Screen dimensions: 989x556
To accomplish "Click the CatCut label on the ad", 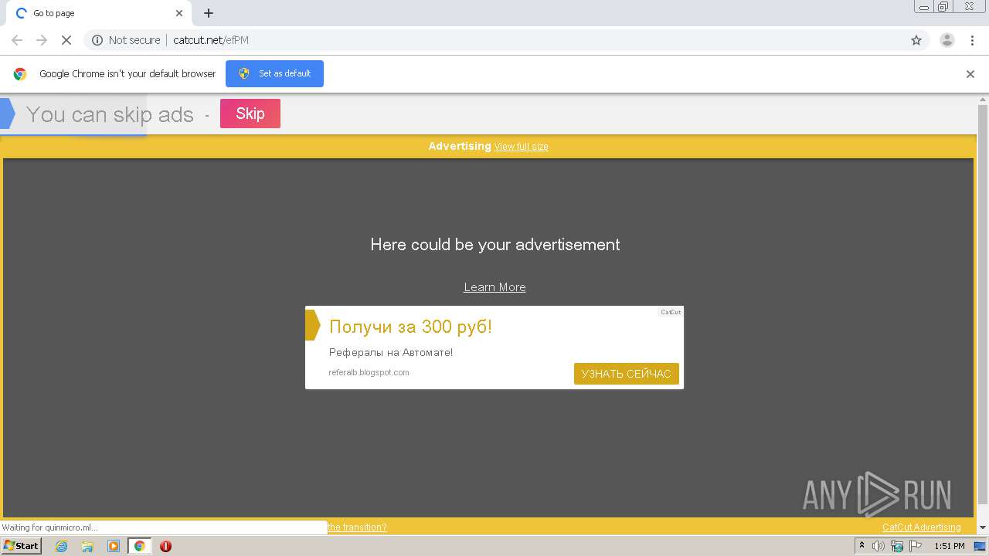I will (671, 312).
